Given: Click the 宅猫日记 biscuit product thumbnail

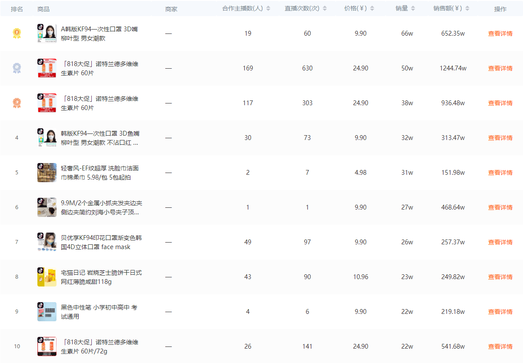Looking at the screenshot, I should tap(47, 277).
